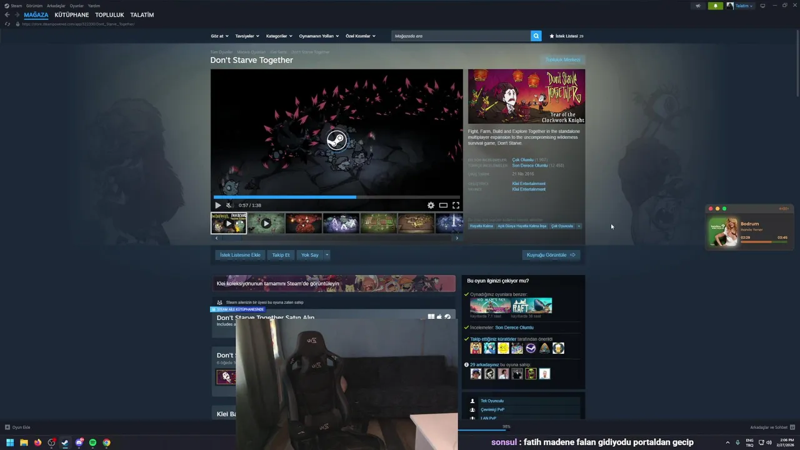800x450 pixels.
Task: Open the No Man's Sky similar game capsule
Action: tap(490, 306)
